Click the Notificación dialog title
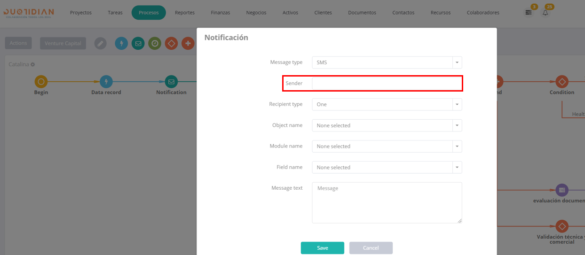 click(226, 38)
